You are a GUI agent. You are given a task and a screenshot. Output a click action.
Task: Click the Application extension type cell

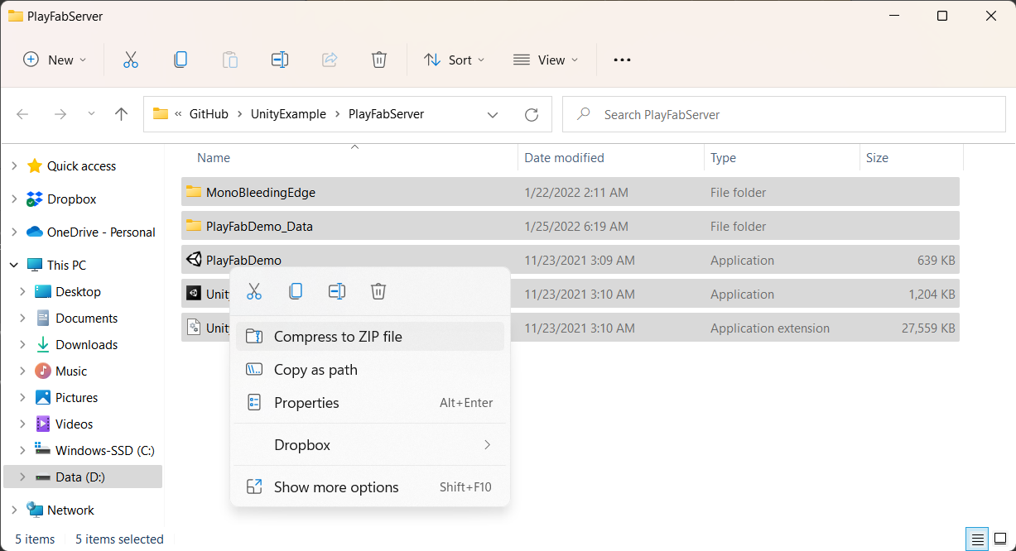pos(770,328)
